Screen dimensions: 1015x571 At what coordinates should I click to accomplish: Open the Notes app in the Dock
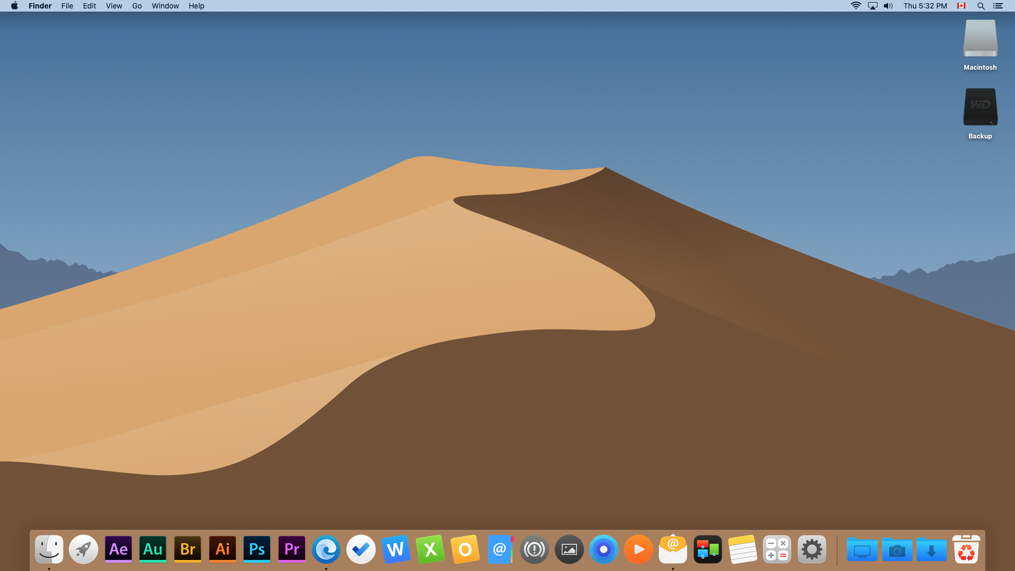coord(742,549)
